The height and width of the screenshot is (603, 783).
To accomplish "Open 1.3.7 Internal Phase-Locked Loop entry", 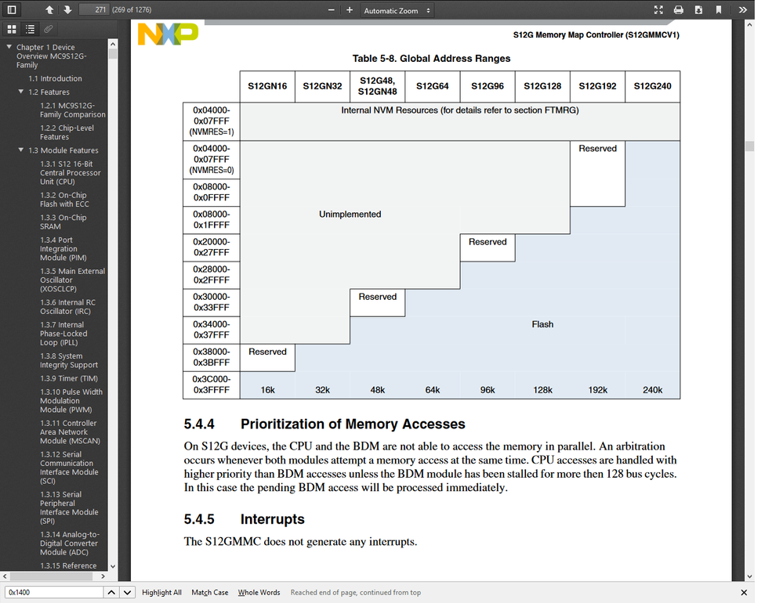I will click(64, 334).
